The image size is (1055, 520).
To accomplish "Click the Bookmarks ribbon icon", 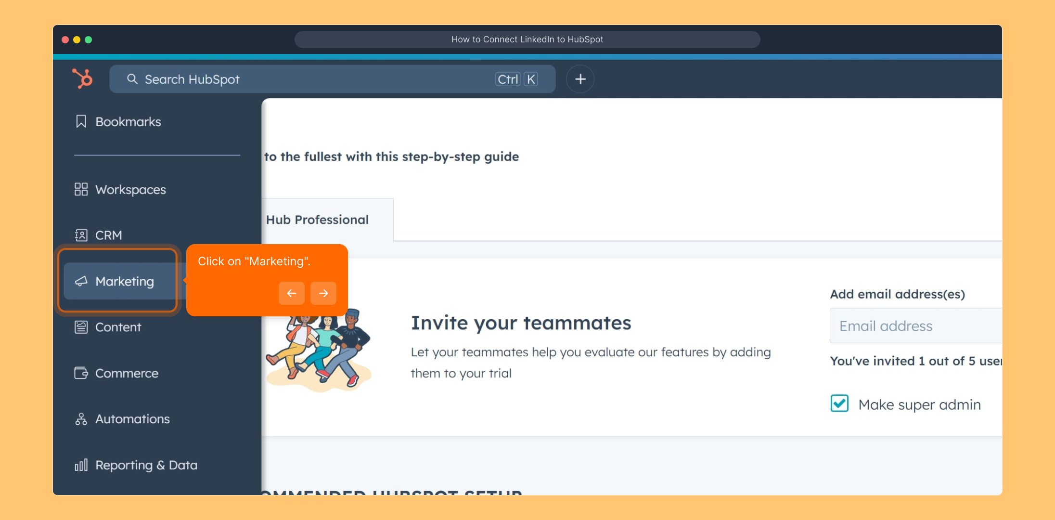I will [x=81, y=121].
